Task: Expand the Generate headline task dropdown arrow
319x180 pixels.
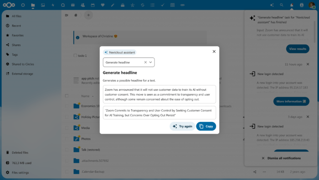Action: coord(150,63)
